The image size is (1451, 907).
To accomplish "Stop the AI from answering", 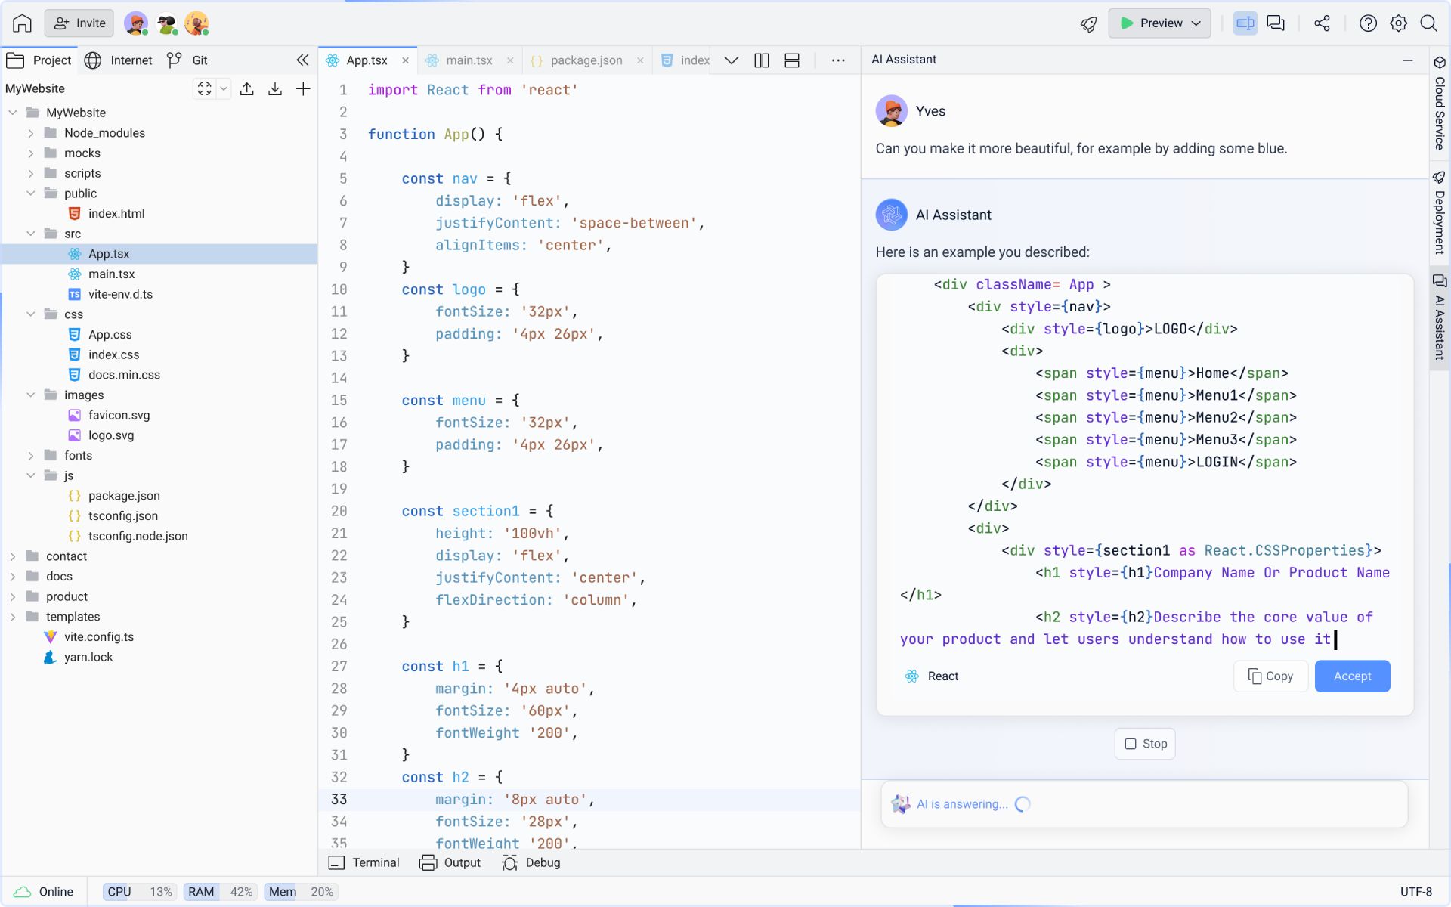I will coord(1144,744).
